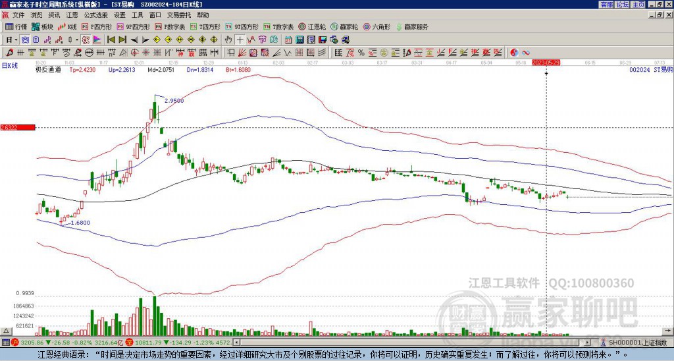This screenshot has width=674, height=361.
Task: Open the 浏览 menu
Action: (x=36, y=15)
